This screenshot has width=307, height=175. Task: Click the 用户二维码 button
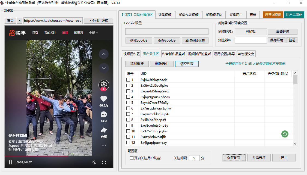coord(294,15)
